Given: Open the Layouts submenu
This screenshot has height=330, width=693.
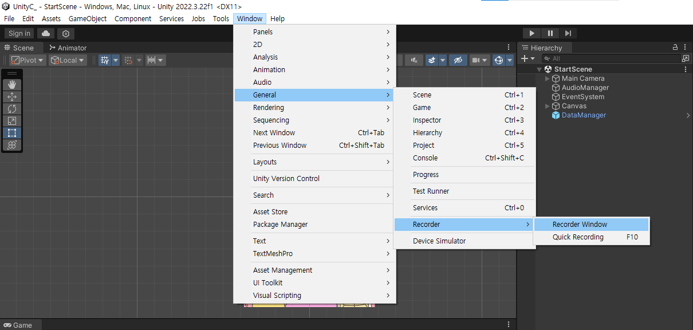Looking at the screenshot, I should point(314,162).
